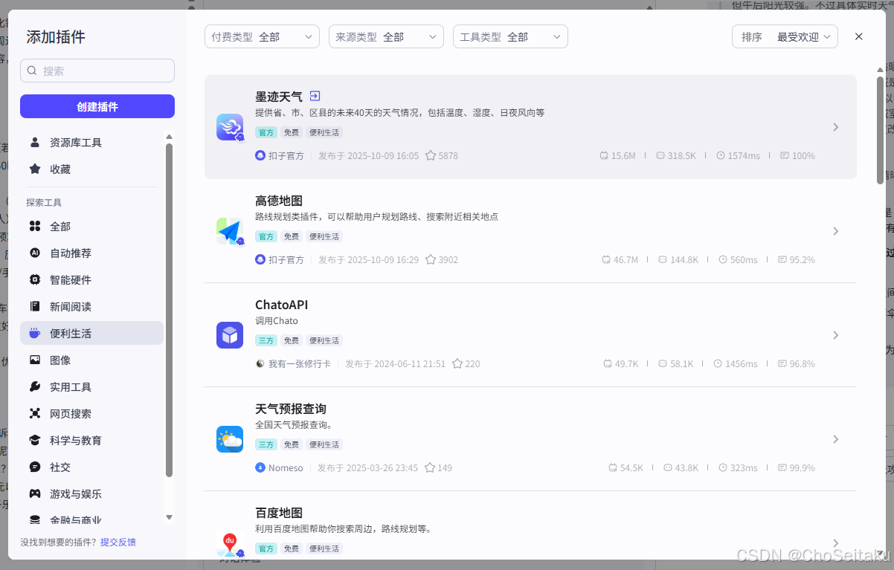This screenshot has height=570, width=894.
Task: Expand the 墨迹天气 row chevron
Action: [x=836, y=127]
